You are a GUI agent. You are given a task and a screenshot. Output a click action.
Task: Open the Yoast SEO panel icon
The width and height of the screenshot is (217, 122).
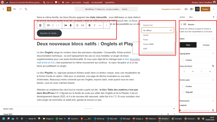click(192, 9)
